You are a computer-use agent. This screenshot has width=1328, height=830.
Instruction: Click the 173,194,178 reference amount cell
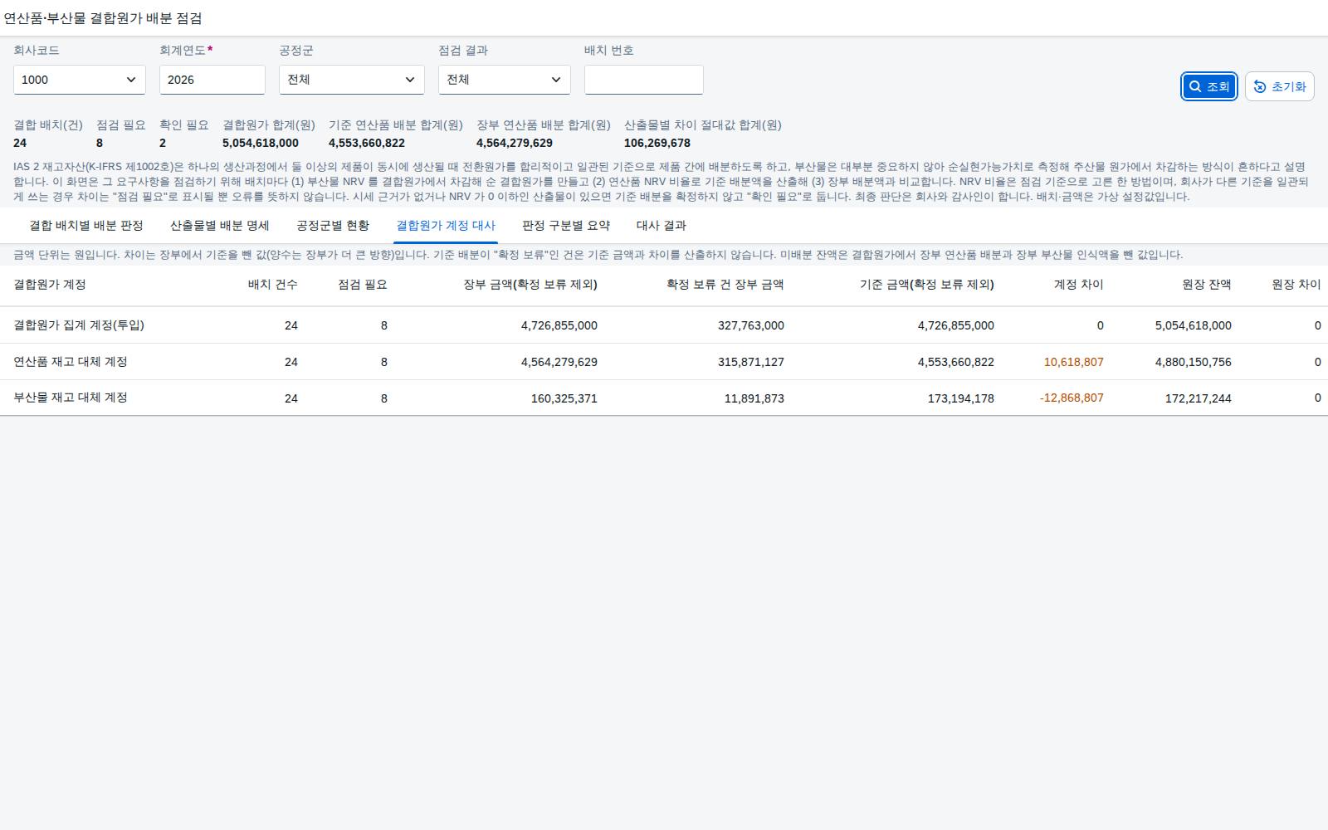point(961,398)
